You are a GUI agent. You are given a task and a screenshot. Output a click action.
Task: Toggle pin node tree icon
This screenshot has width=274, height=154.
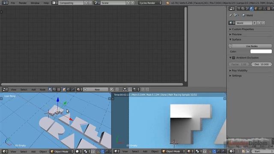(112, 89)
